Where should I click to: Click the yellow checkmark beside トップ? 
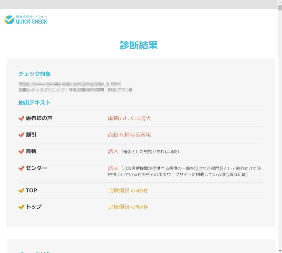coord(21,207)
